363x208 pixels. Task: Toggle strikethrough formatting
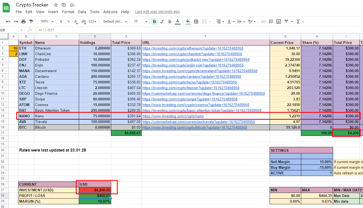click(x=169, y=22)
